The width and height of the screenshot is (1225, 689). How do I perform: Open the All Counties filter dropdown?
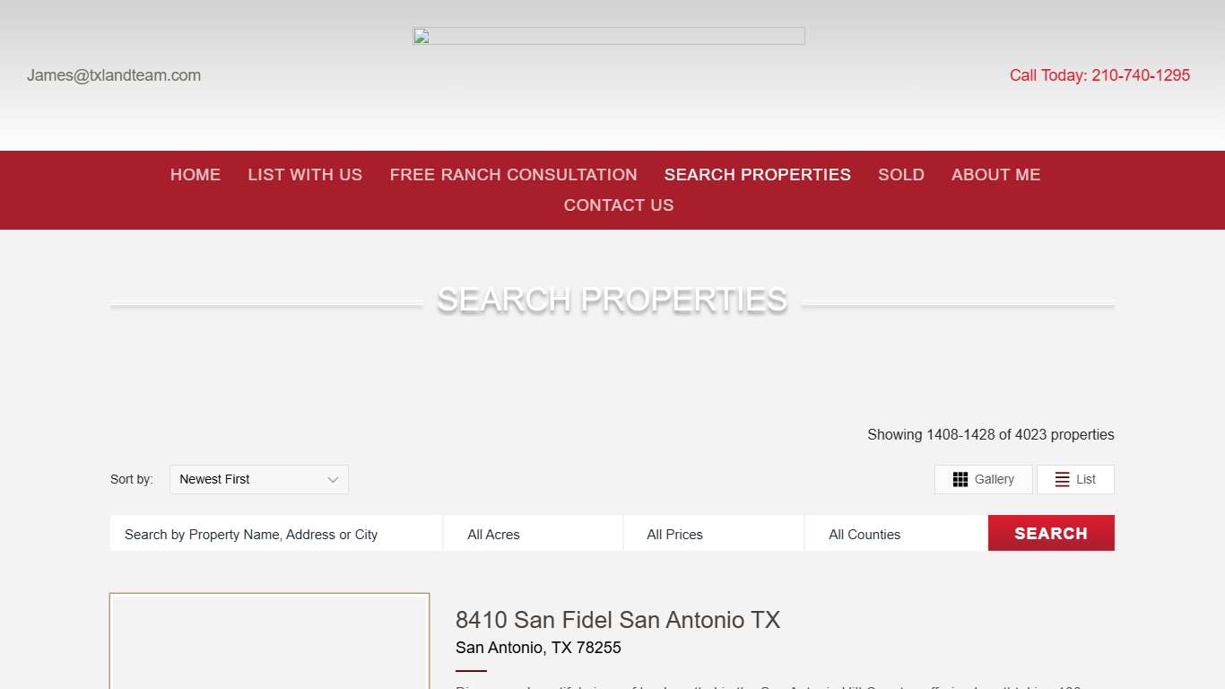click(894, 533)
